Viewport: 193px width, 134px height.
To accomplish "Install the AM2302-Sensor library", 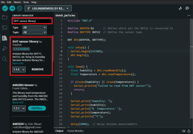I will [37, 108].
